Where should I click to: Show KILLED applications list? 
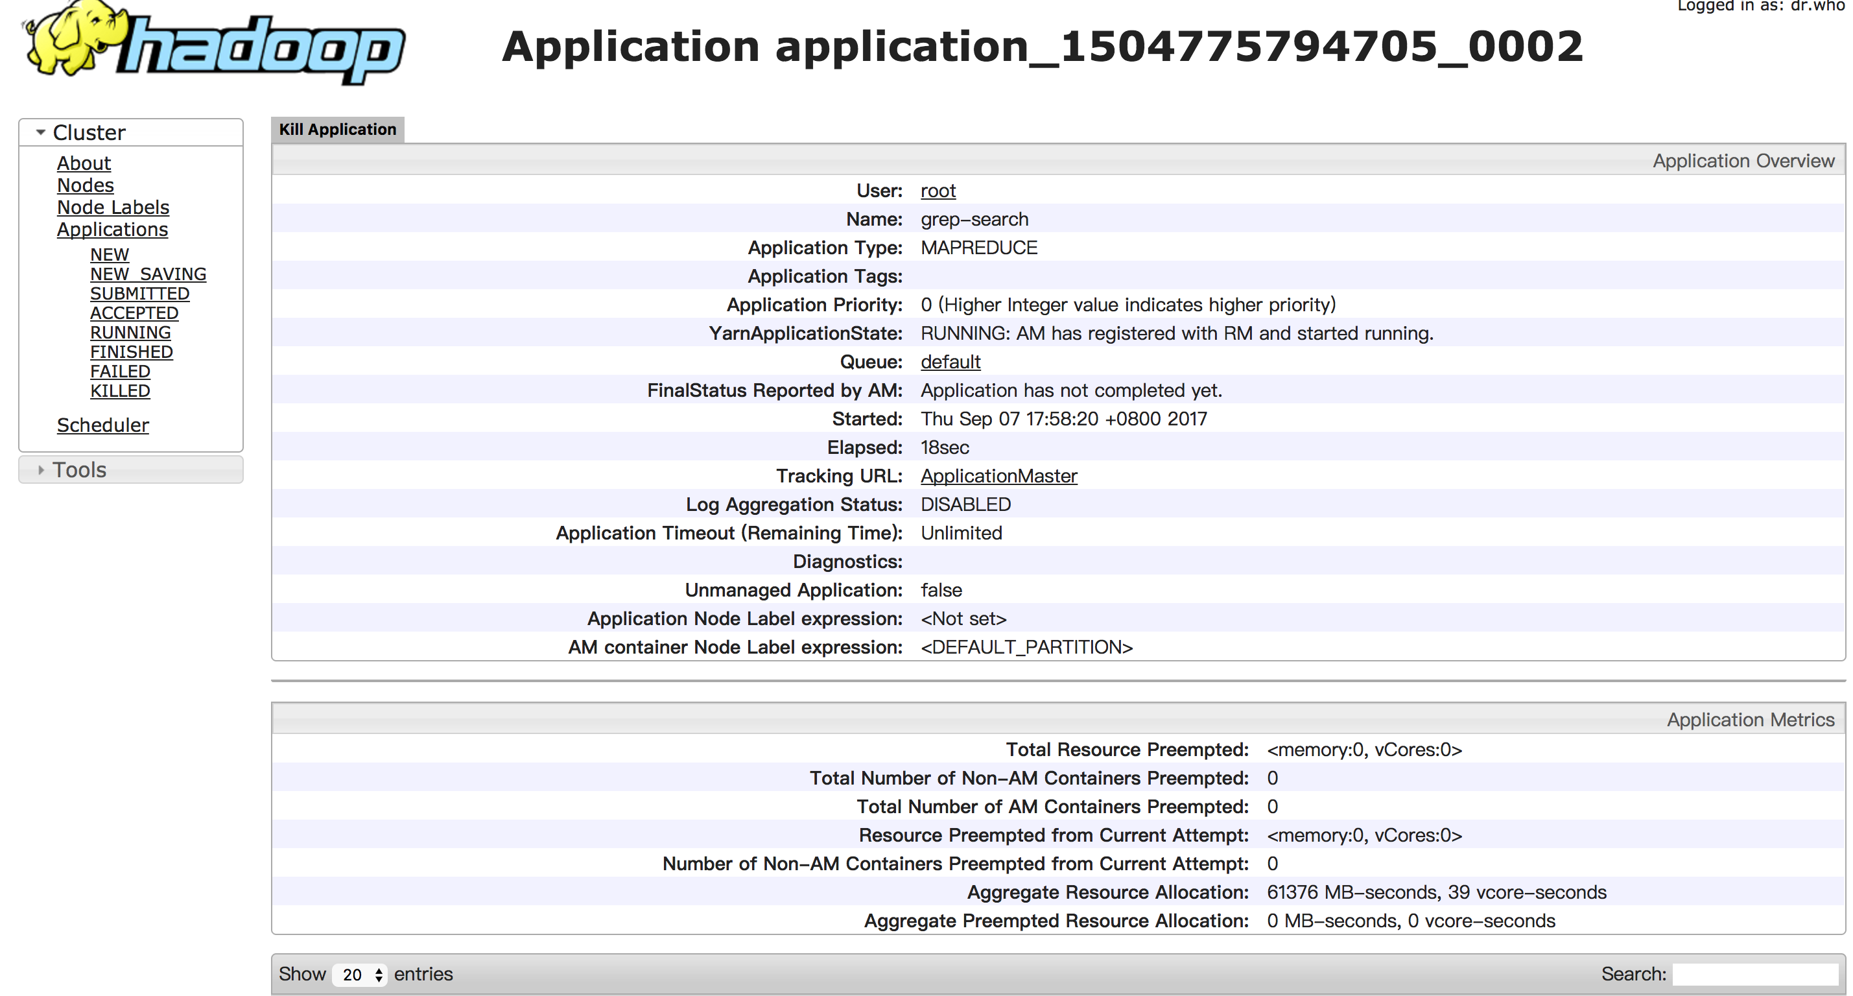(x=119, y=391)
